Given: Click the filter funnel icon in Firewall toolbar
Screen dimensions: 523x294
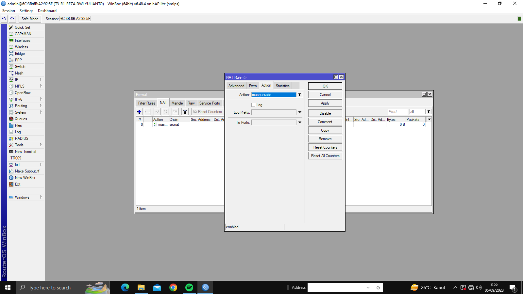Looking at the screenshot, I should click(185, 112).
